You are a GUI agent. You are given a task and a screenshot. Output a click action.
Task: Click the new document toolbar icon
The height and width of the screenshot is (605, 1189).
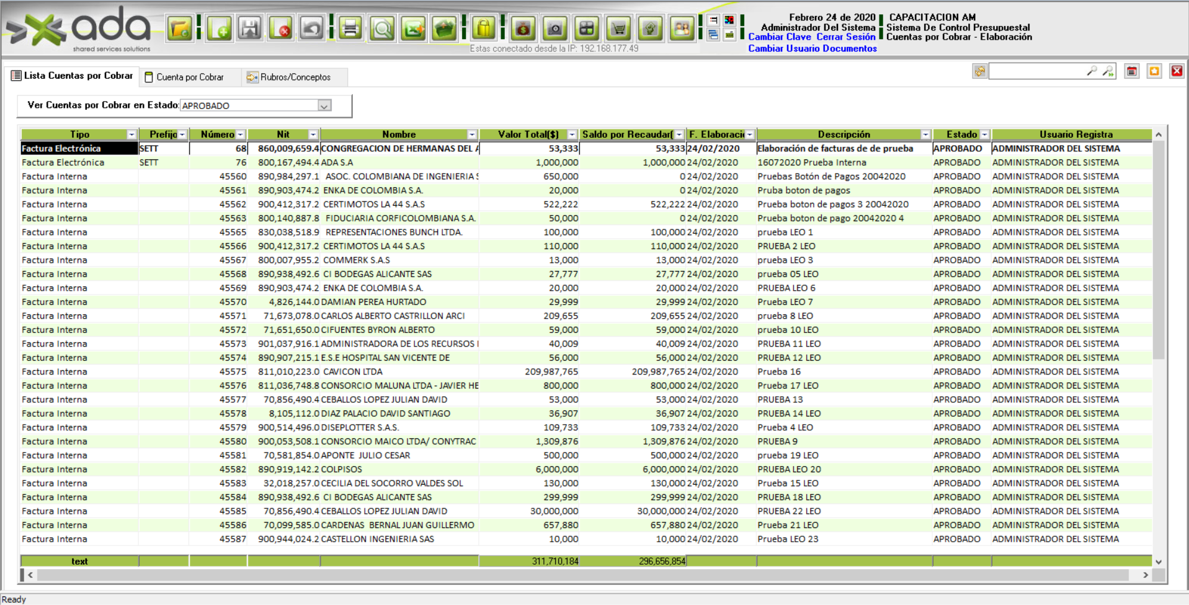point(220,29)
